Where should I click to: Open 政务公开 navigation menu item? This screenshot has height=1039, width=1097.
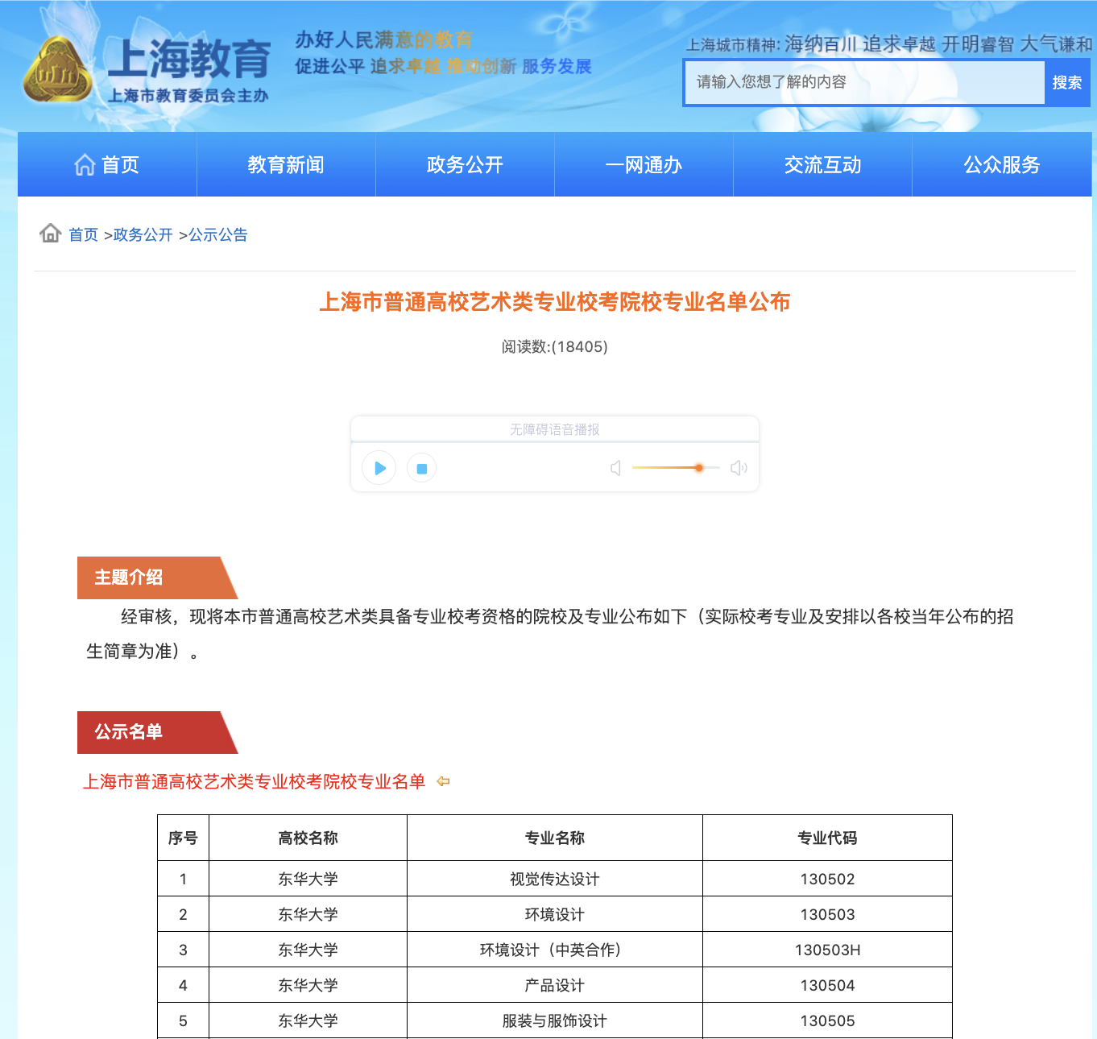pos(465,165)
